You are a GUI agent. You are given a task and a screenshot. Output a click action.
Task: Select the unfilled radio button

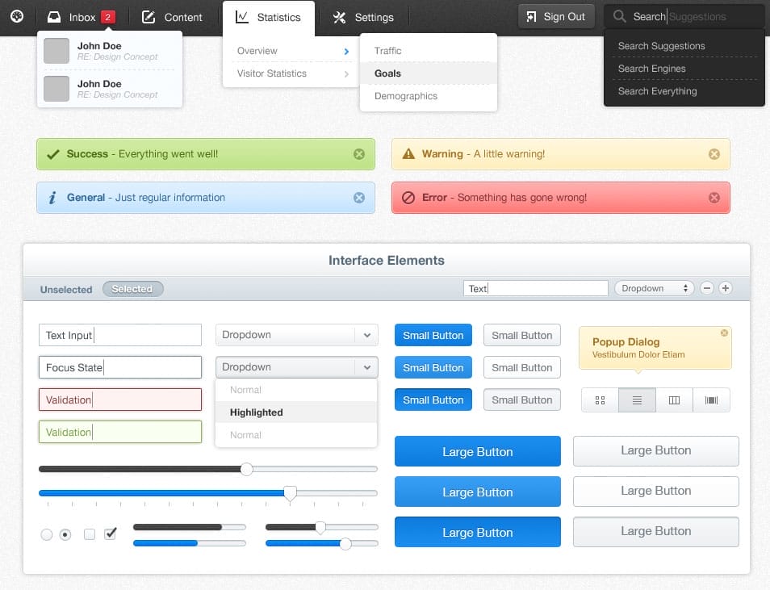(x=47, y=534)
